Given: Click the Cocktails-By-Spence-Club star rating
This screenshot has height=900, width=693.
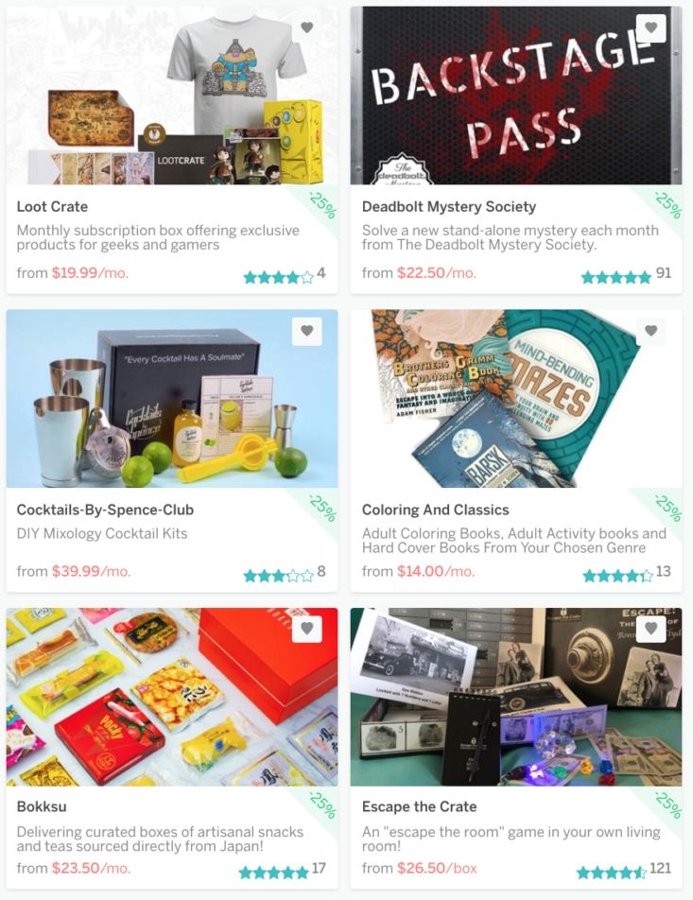Looking at the screenshot, I should coord(279,576).
